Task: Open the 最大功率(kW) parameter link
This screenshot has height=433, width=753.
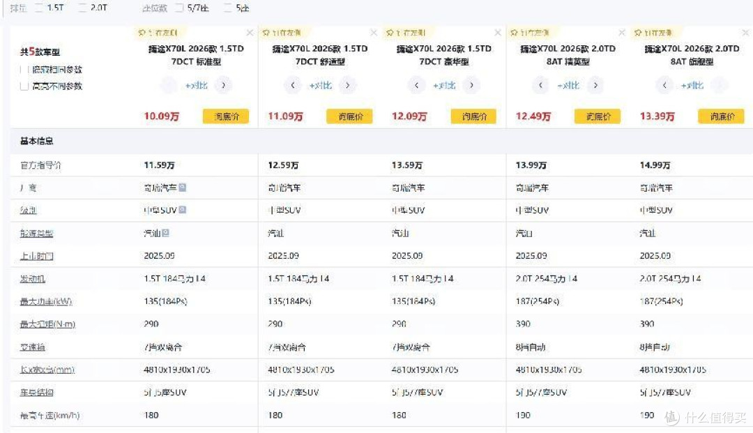Action: point(45,301)
